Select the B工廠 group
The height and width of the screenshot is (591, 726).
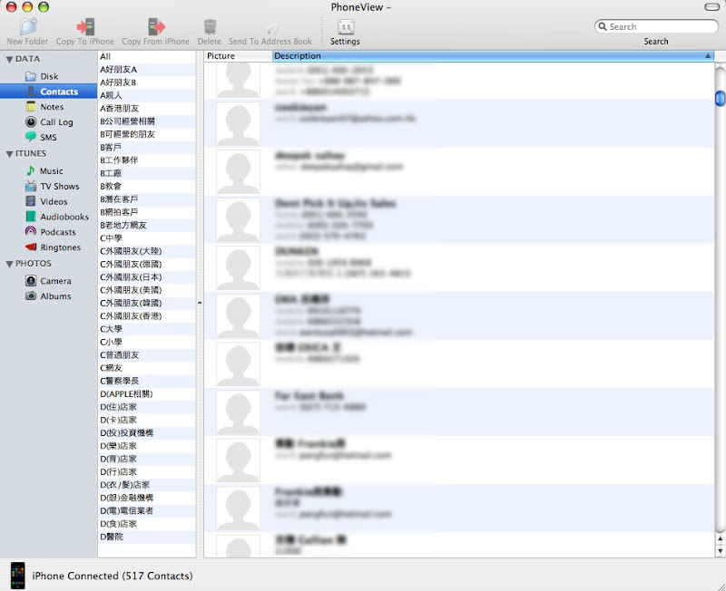(147, 173)
